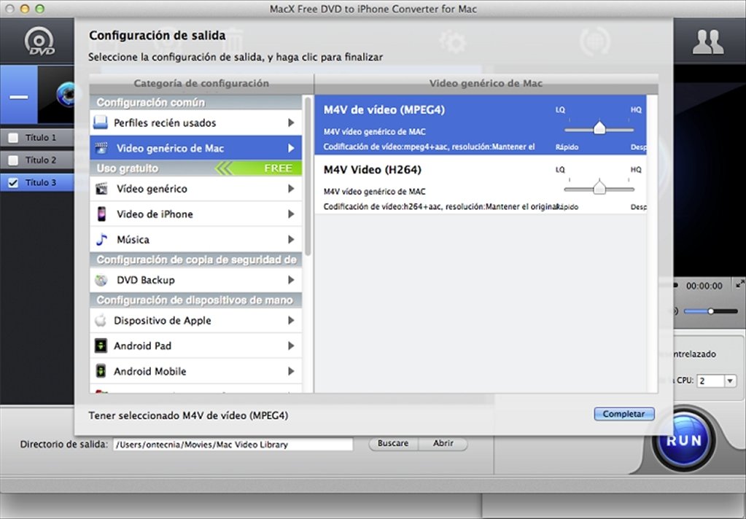Image resolution: width=746 pixels, height=519 pixels.
Task: Click the 'Dispositivo de Apple' label
Action: [162, 321]
